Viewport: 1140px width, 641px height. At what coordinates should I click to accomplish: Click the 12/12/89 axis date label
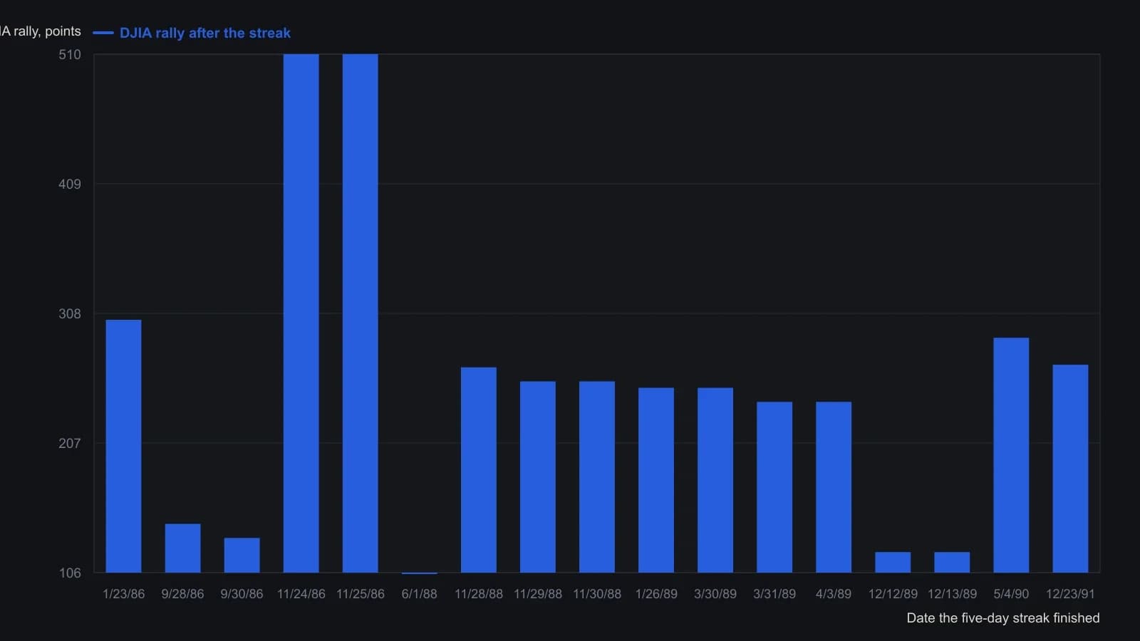(x=892, y=594)
